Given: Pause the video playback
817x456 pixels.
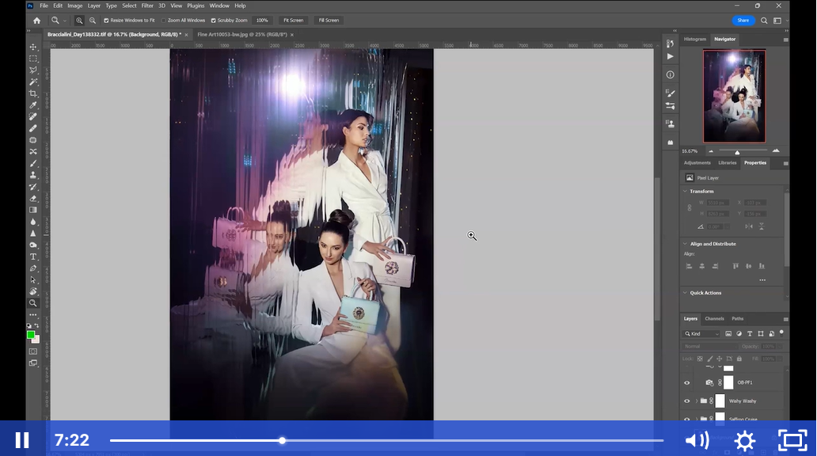Looking at the screenshot, I should pos(22,440).
